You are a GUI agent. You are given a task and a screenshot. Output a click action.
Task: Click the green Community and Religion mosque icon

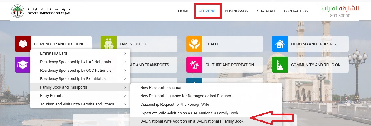pos(280,65)
